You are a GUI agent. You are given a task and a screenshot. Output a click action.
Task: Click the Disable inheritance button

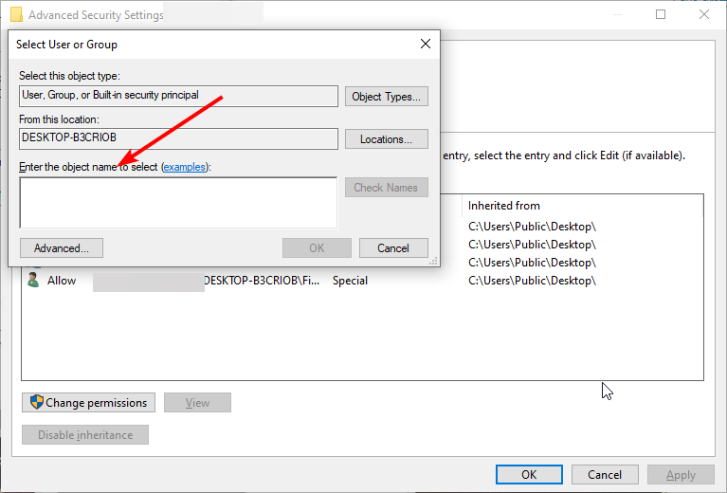click(x=85, y=435)
